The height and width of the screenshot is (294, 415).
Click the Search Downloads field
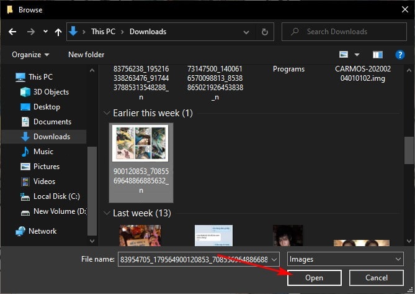click(344, 32)
